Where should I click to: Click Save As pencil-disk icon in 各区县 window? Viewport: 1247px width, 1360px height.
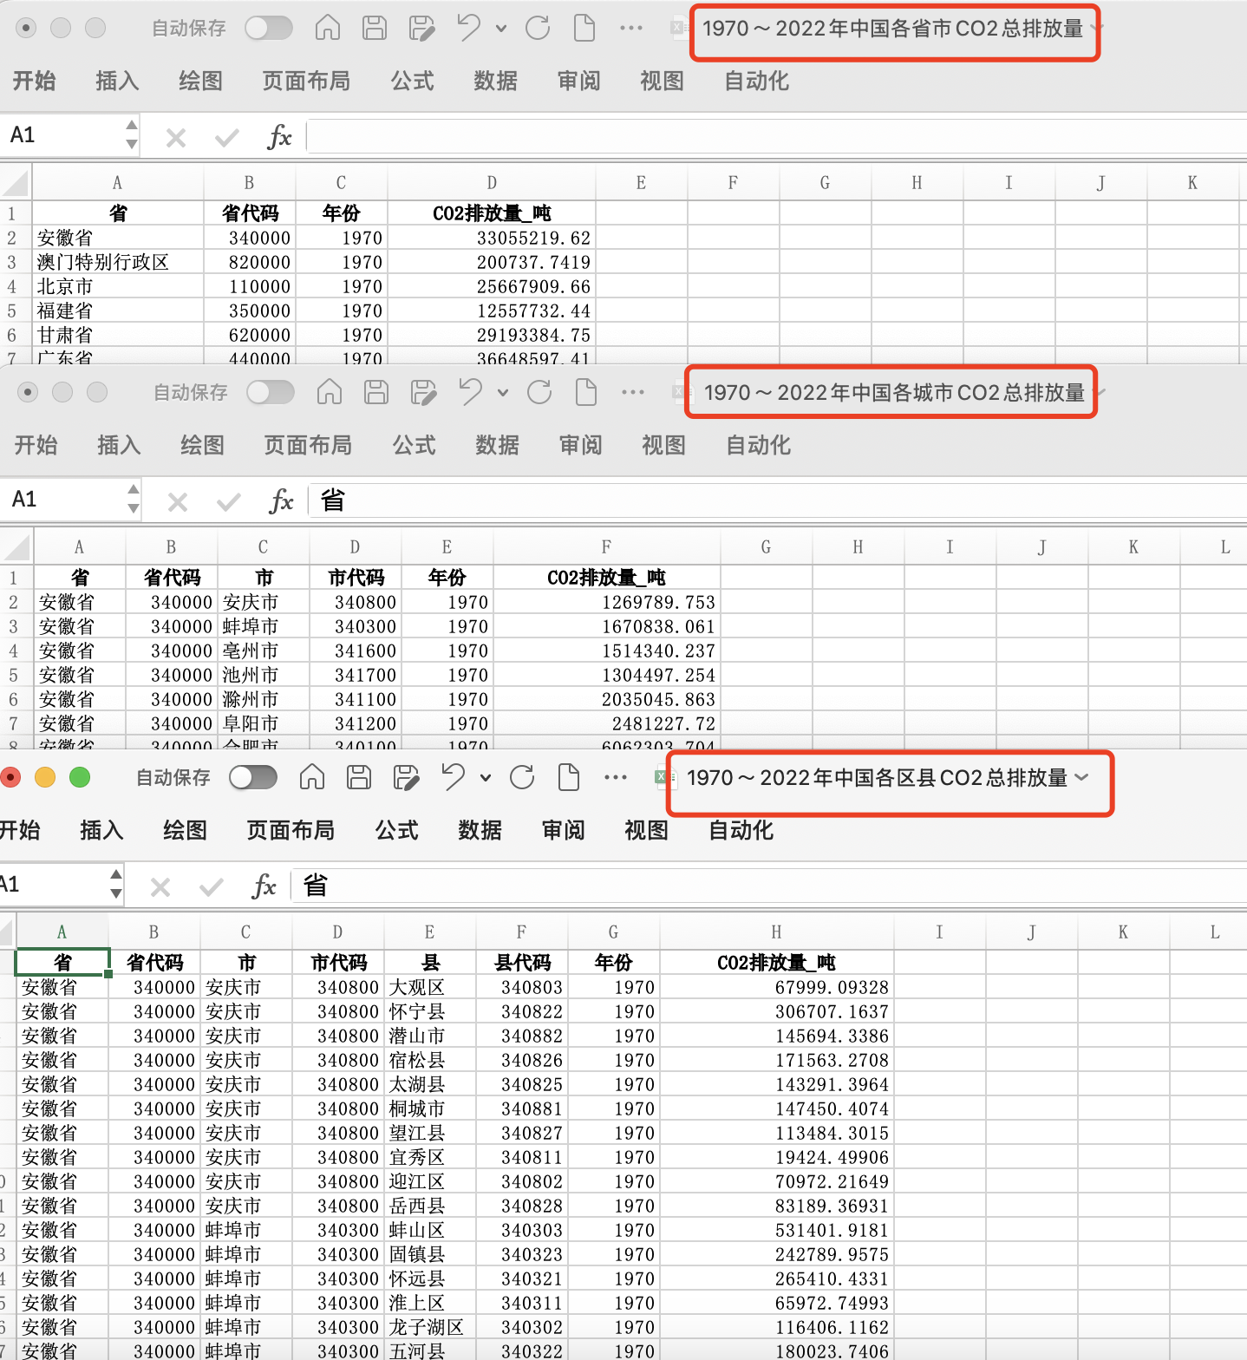click(x=406, y=778)
